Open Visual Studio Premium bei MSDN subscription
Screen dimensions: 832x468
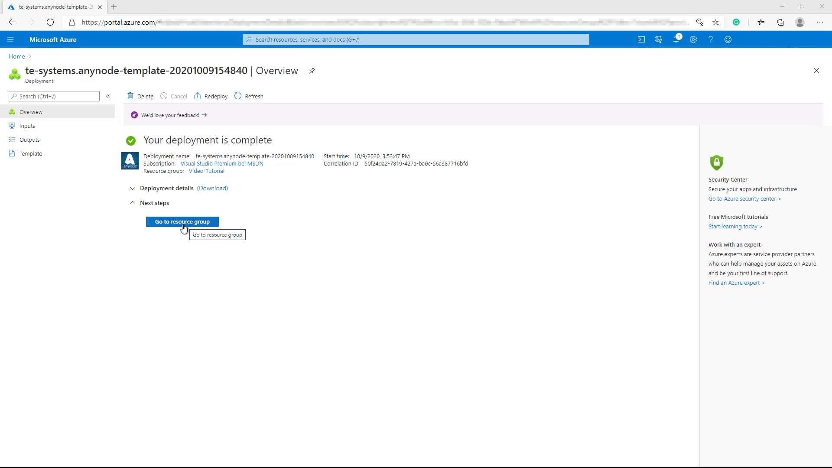[x=222, y=164]
